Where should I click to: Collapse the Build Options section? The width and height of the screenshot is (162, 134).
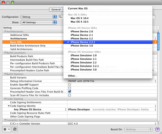tap(5, 74)
